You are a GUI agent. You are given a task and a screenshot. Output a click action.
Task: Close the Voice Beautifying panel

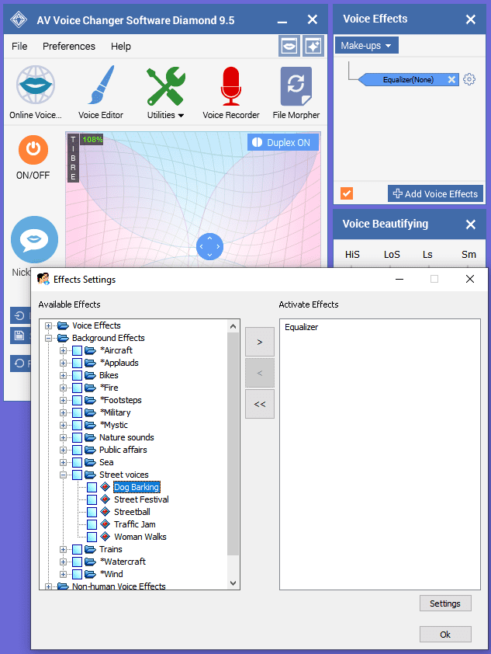coord(471,224)
